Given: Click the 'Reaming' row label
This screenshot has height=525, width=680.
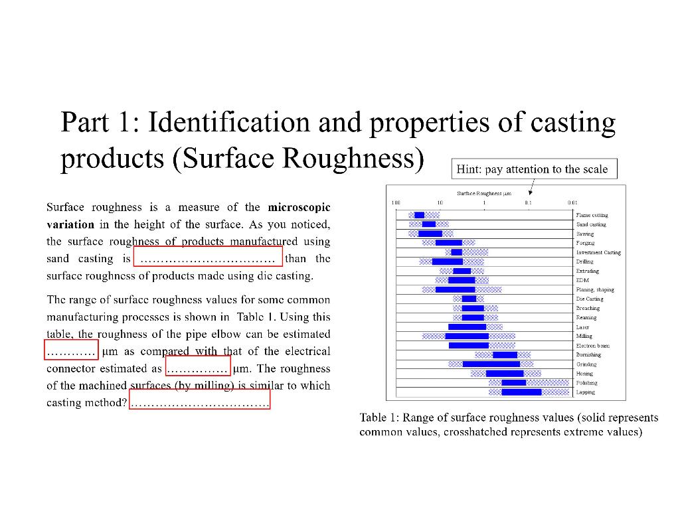Looking at the screenshot, I should pyautogui.click(x=586, y=317).
